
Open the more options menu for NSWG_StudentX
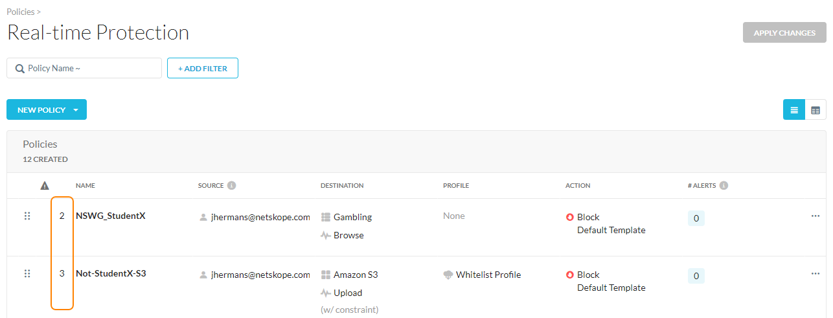815,216
